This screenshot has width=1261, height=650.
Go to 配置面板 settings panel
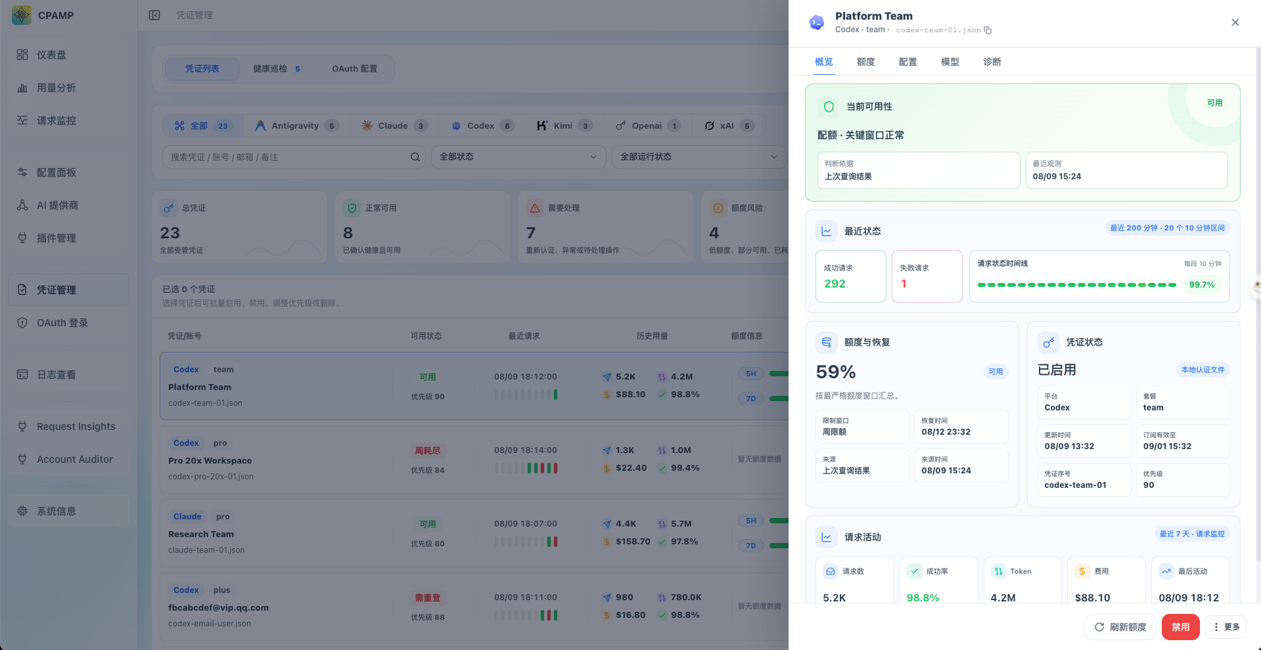[x=68, y=173]
